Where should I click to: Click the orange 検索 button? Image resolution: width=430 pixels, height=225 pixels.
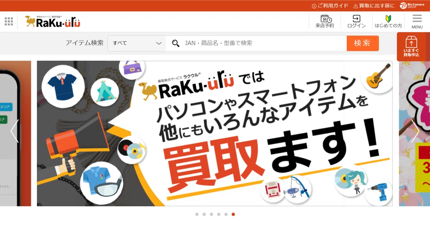pos(363,43)
